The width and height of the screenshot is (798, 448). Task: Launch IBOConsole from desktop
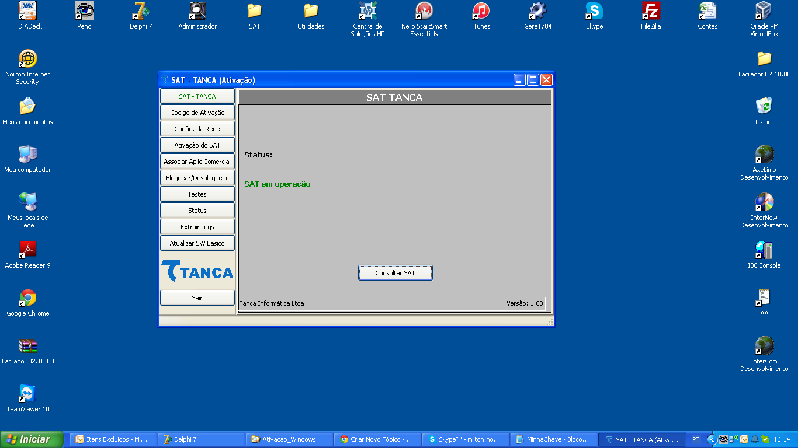pyautogui.click(x=764, y=255)
